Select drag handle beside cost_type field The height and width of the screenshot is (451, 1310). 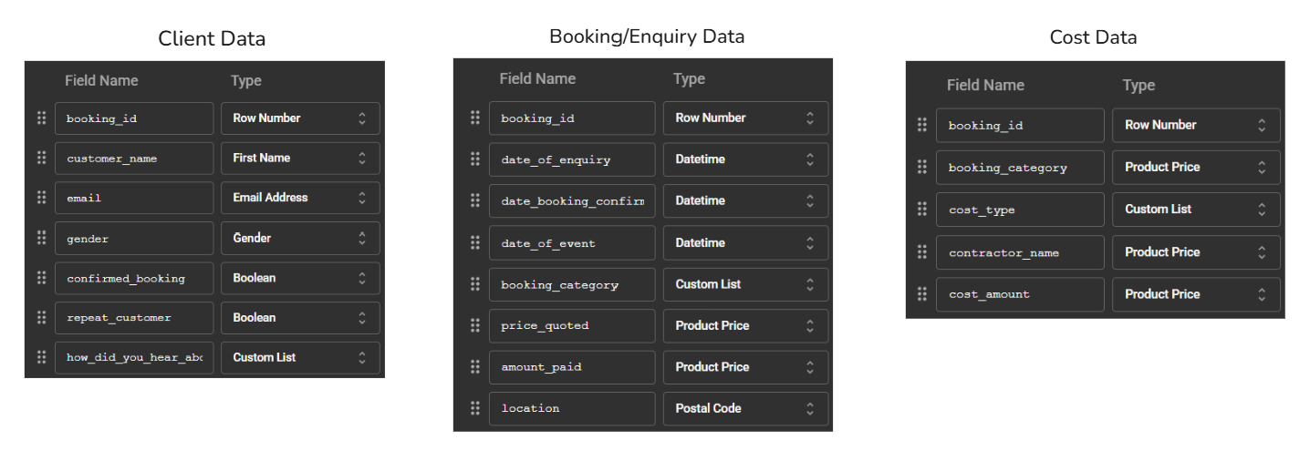click(922, 210)
